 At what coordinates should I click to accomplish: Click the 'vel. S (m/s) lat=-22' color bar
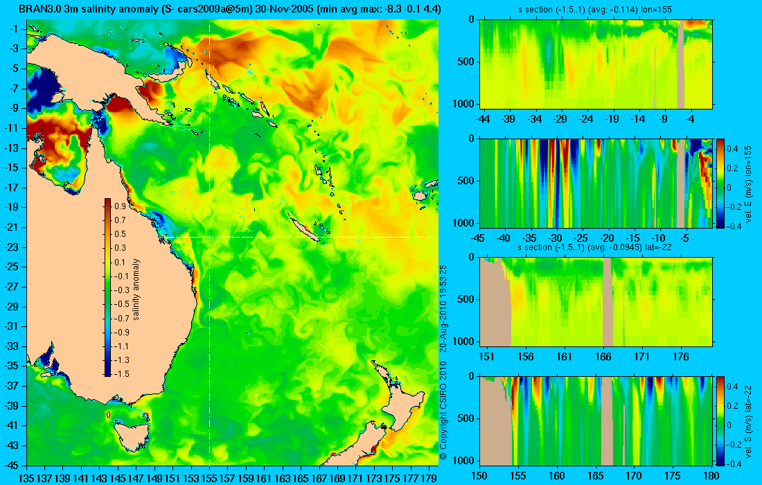tap(720, 421)
